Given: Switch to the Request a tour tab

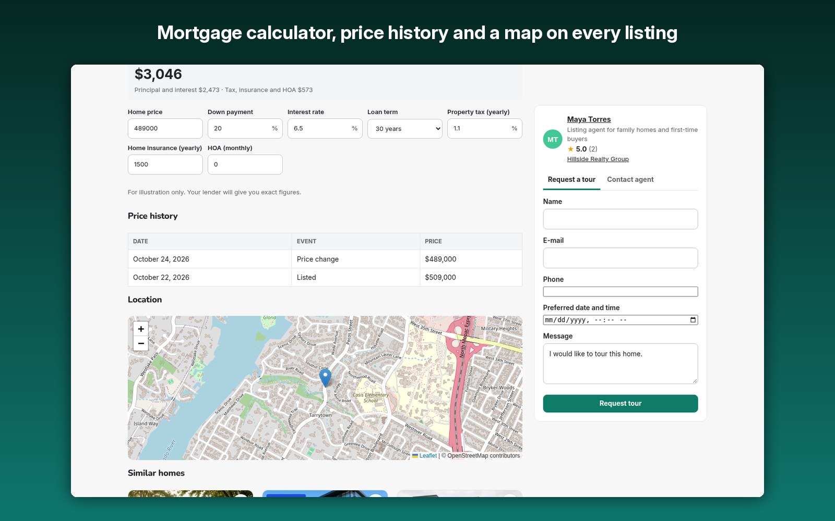Looking at the screenshot, I should click(x=571, y=179).
